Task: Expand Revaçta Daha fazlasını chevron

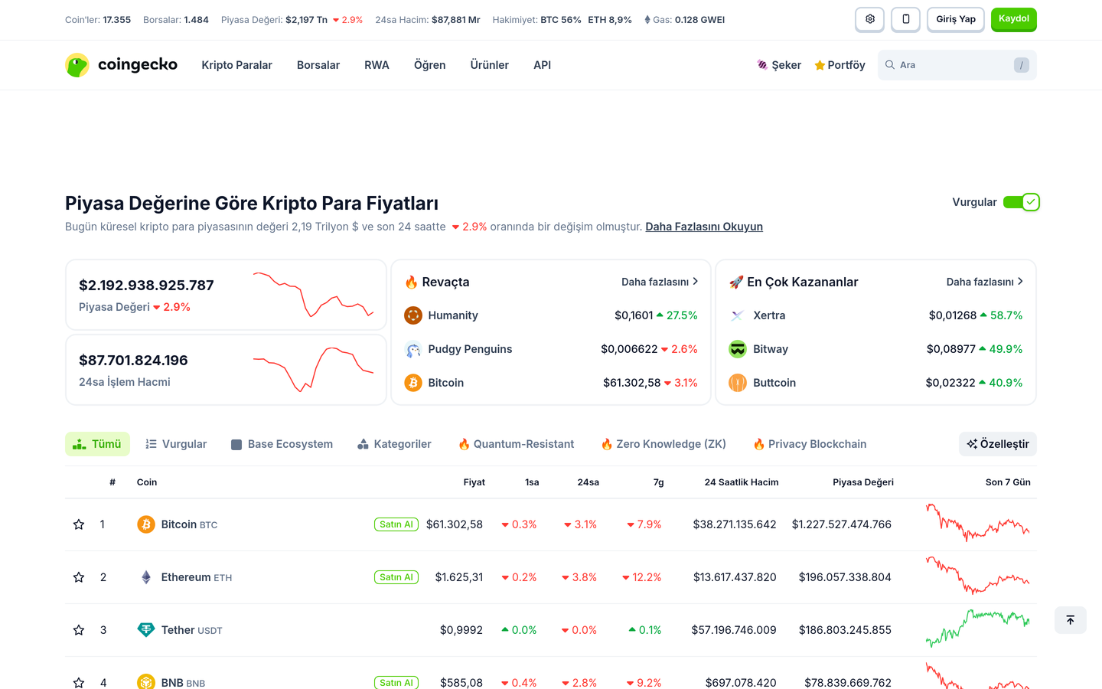Action: (x=660, y=282)
